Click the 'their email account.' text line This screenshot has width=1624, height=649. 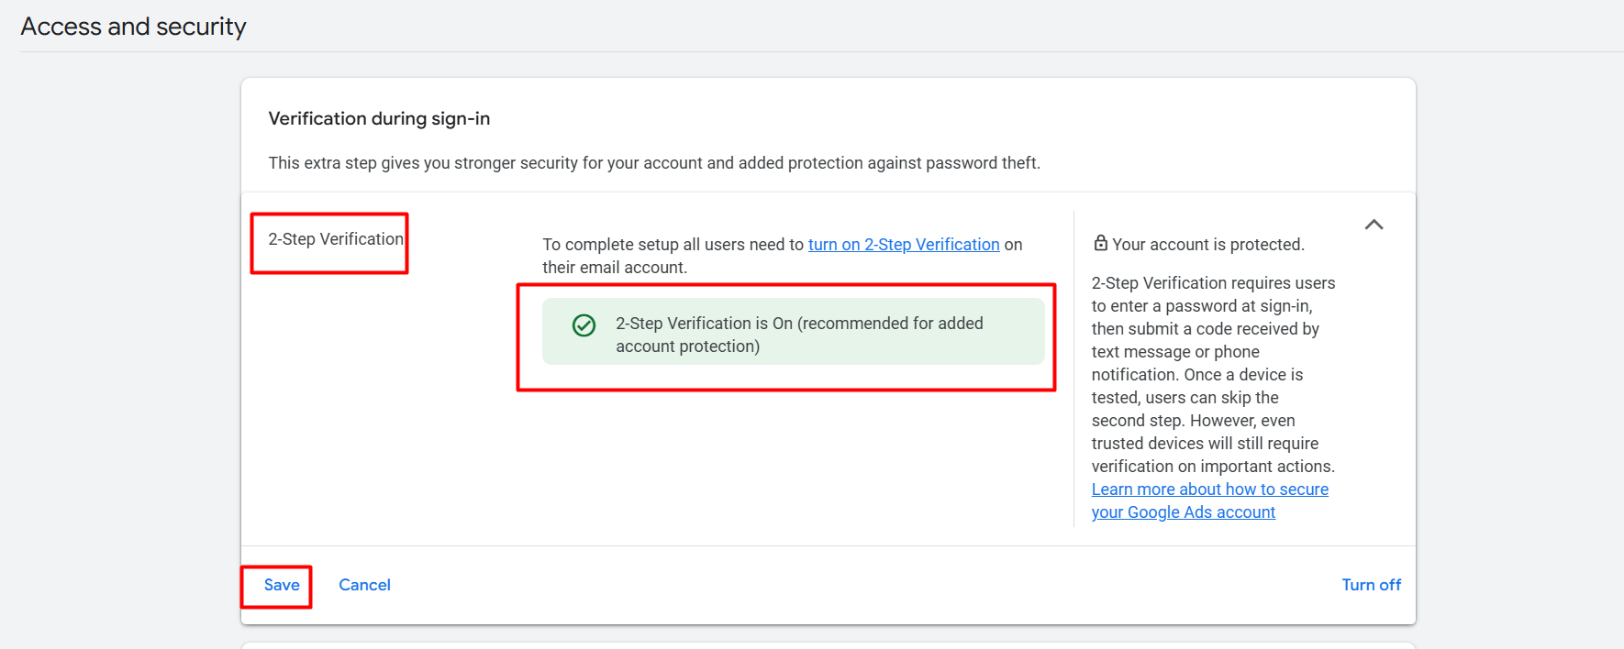(x=614, y=268)
